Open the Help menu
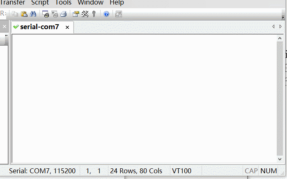 coord(117,2)
